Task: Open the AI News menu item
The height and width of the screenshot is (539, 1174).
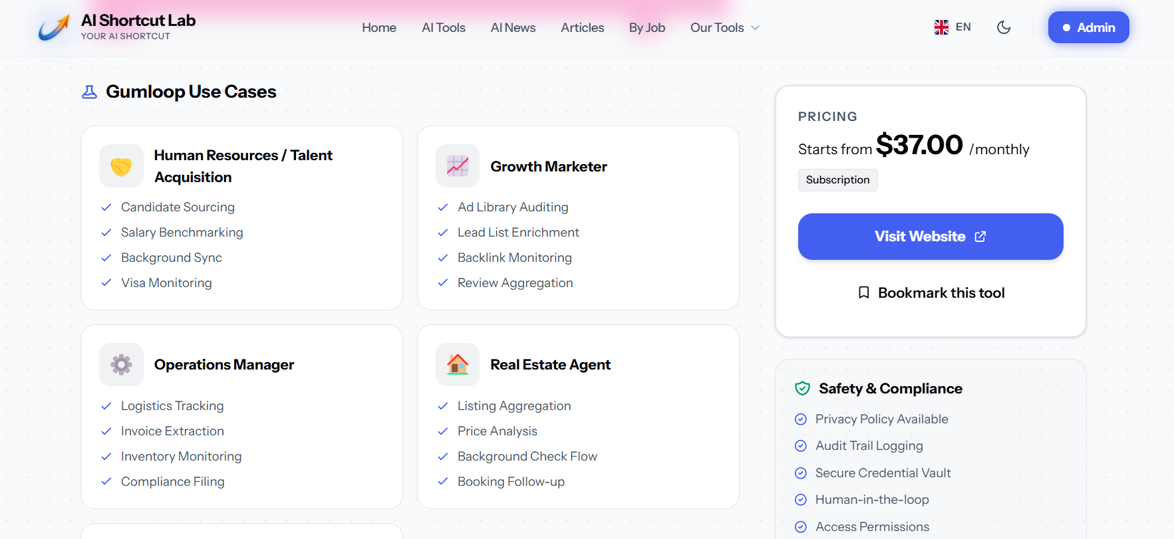Action: point(513,28)
